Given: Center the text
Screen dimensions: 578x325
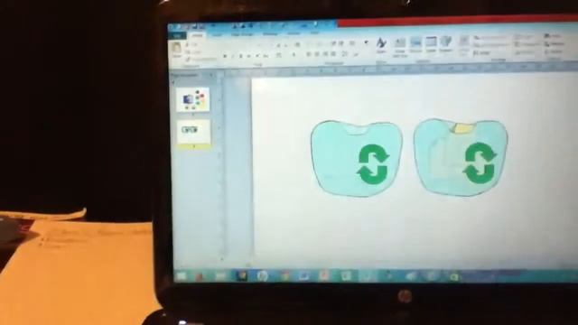Looking at the screenshot, I should tap(317, 54).
